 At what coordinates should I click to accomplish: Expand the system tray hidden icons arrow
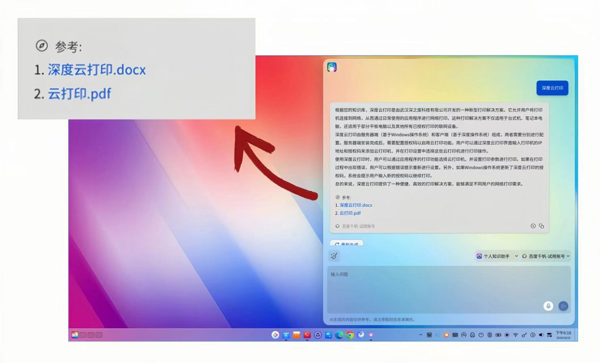[421, 335]
